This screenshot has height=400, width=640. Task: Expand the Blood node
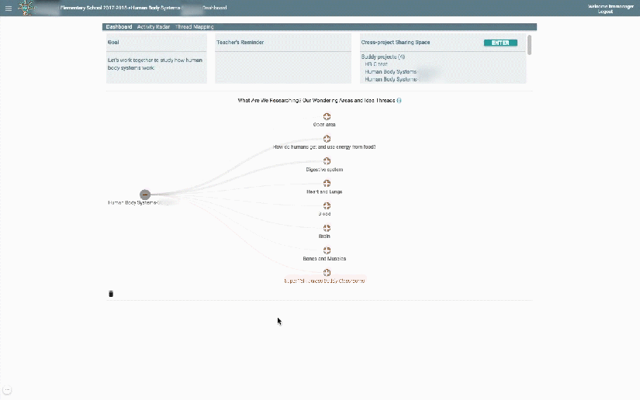327,206
